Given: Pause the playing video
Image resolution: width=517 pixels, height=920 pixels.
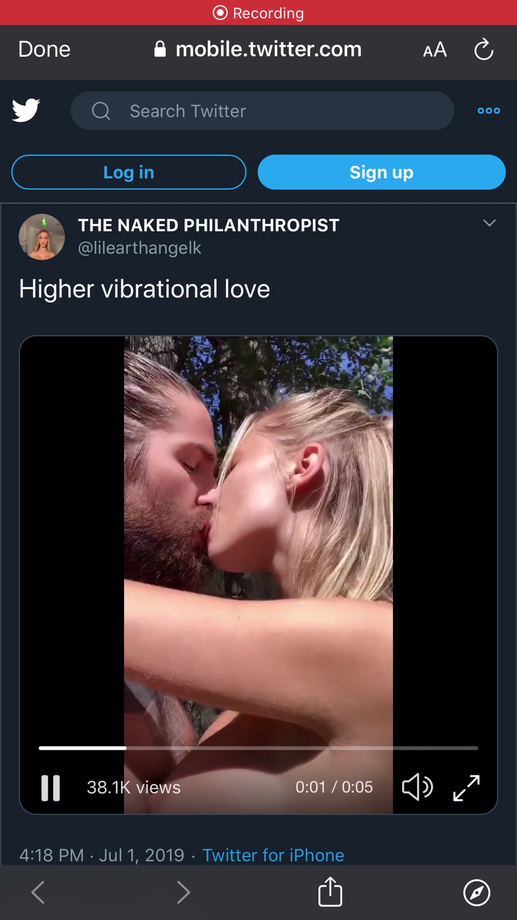Looking at the screenshot, I should [x=50, y=788].
